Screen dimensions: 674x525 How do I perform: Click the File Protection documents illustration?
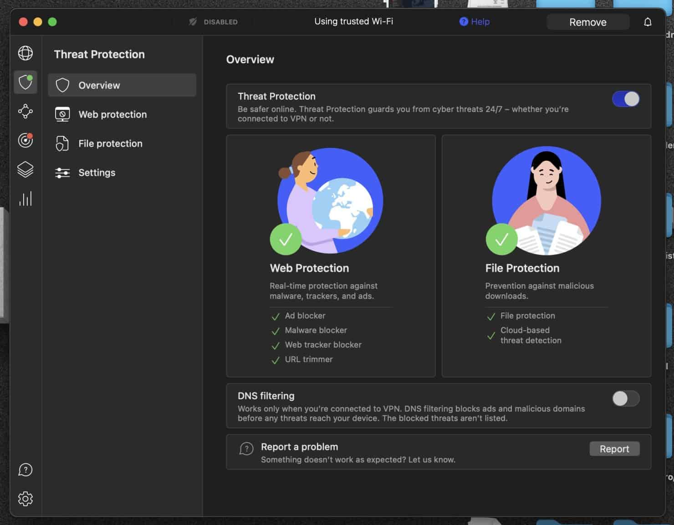coord(546,200)
